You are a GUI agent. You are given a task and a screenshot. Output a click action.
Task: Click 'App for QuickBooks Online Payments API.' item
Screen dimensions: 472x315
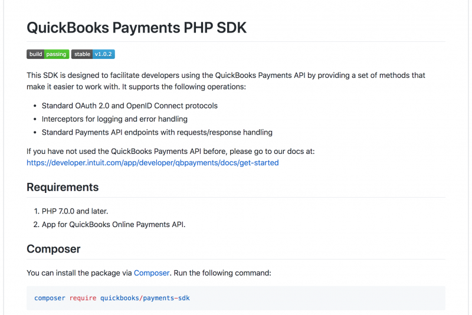(x=113, y=224)
